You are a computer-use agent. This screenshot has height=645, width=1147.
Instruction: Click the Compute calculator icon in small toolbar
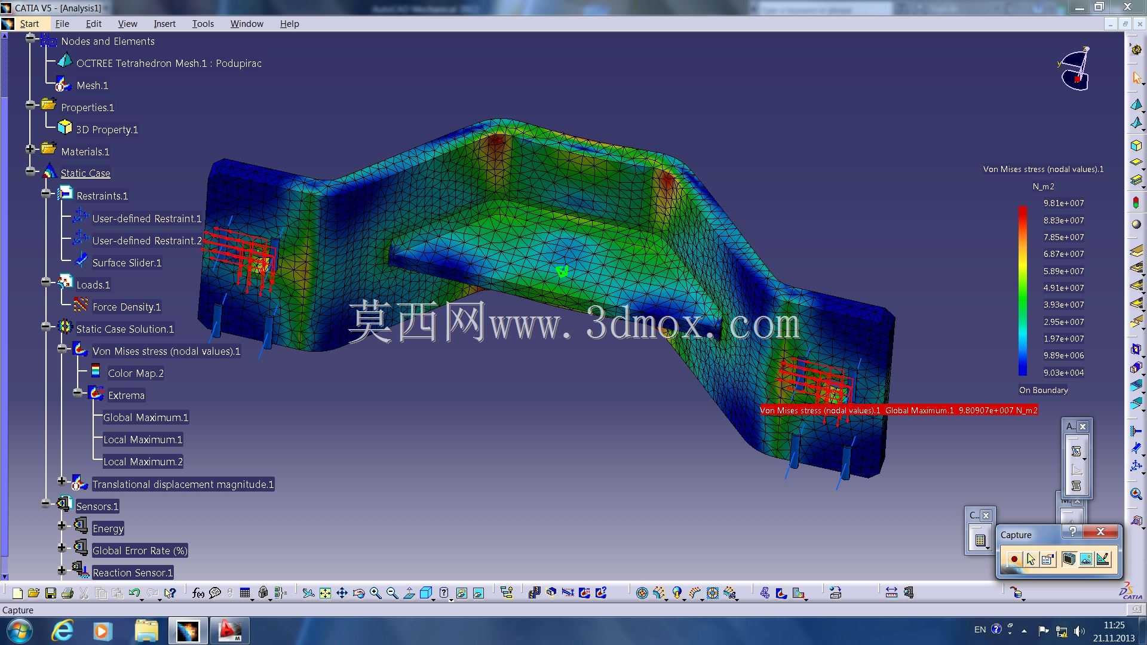coord(980,540)
